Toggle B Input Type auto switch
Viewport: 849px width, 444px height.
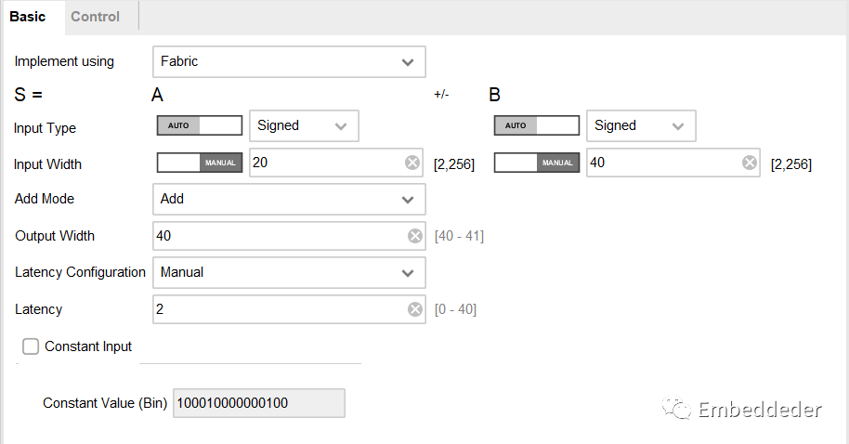537,125
